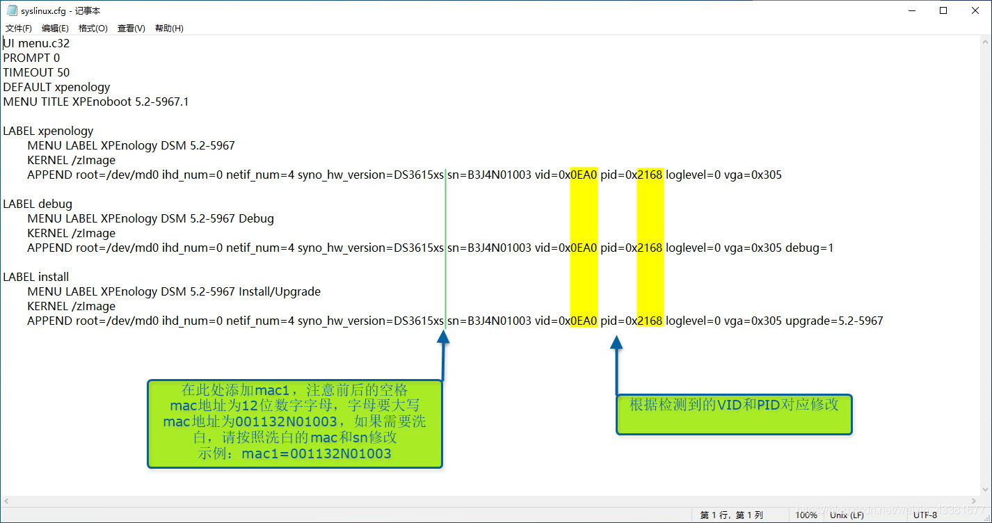Close the syslinux.cfg Notepad window
992x523 pixels.
975,10
